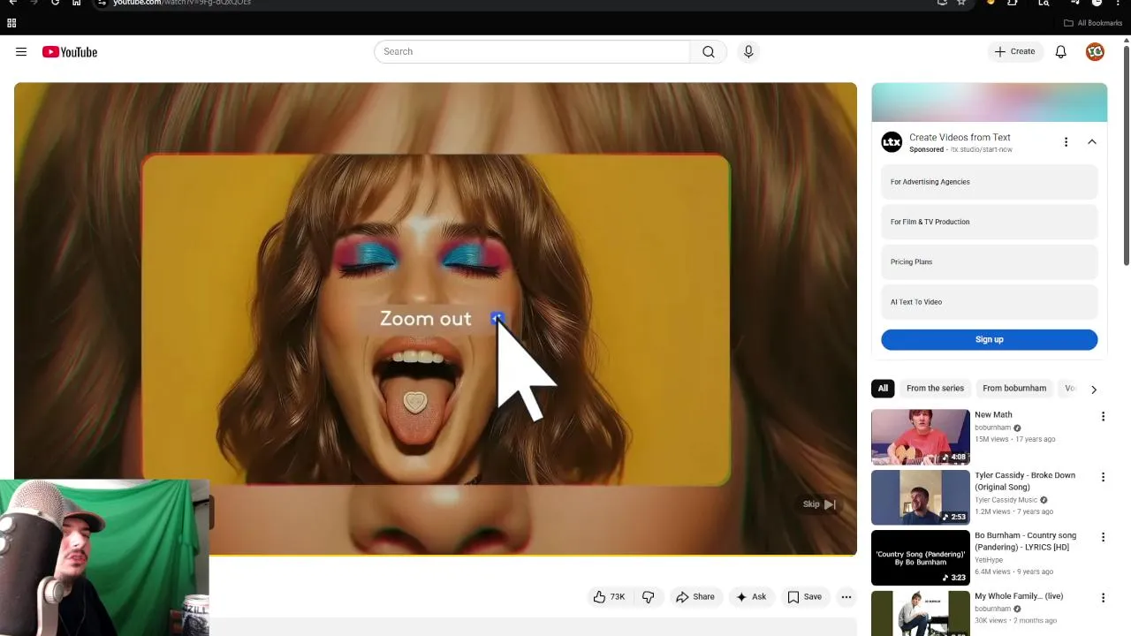The image size is (1131, 636).
Task: Open the browser extensions puzzle icon
Action: 1013,3
